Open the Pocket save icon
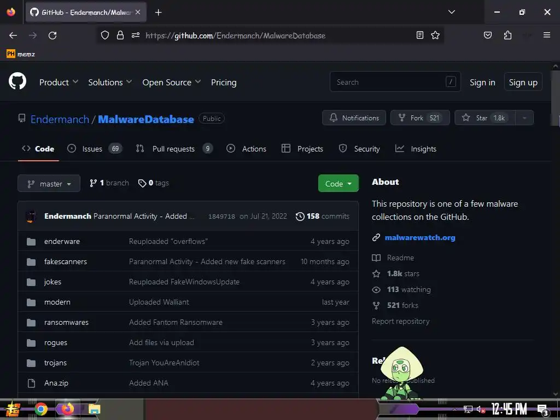This screenshot has width=560, height=420. (487, 35)
